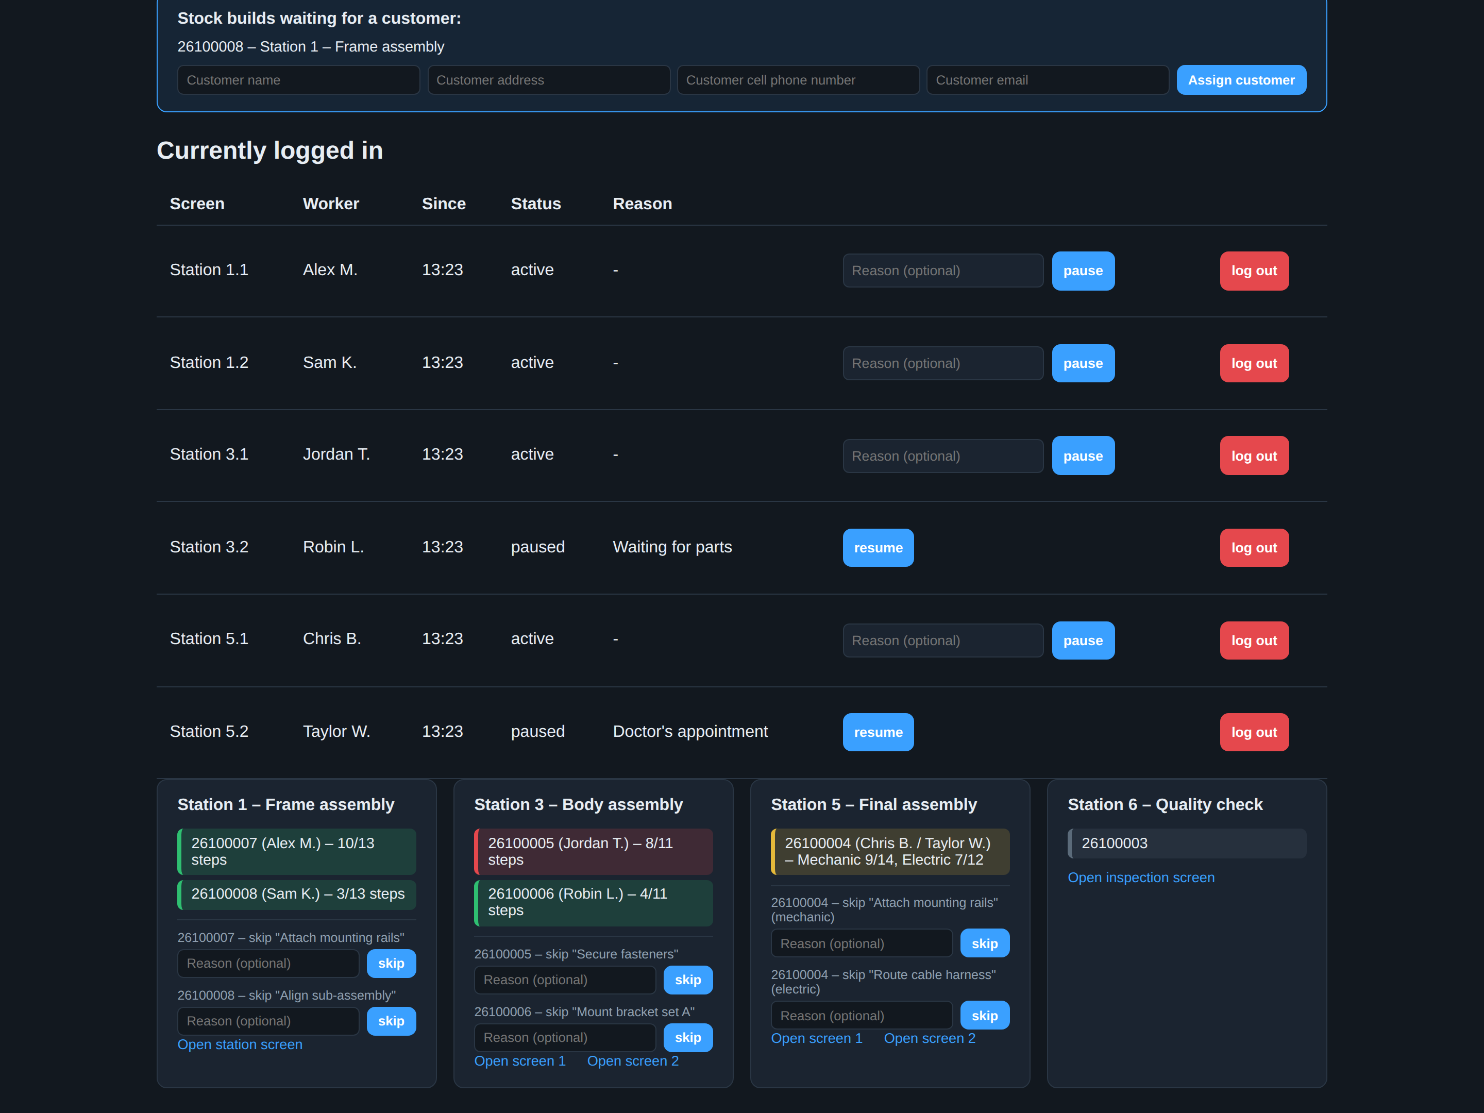Click "Station 3.2" screen cell

pyautogui.click(x=209, y=547)
